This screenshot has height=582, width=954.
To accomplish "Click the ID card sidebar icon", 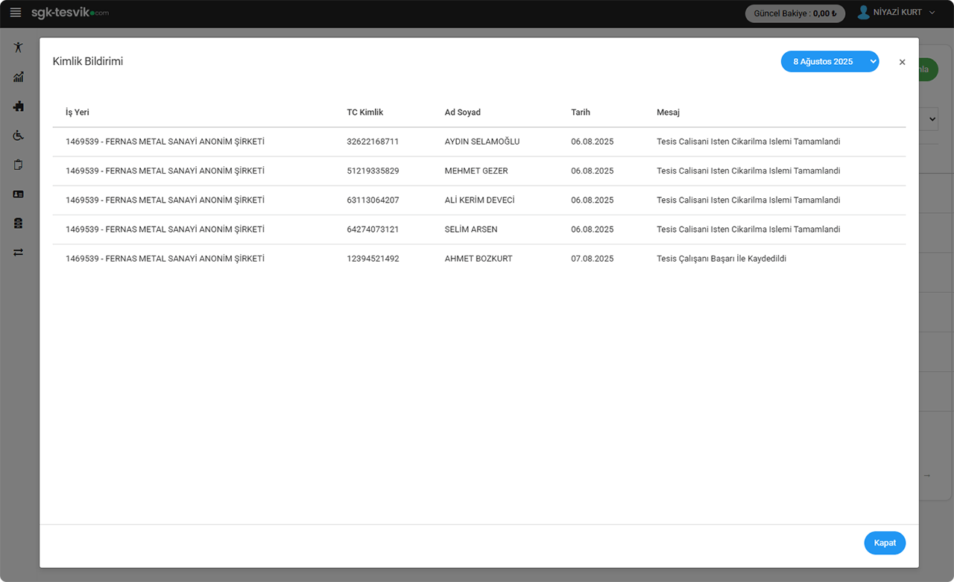I will 19,194.
